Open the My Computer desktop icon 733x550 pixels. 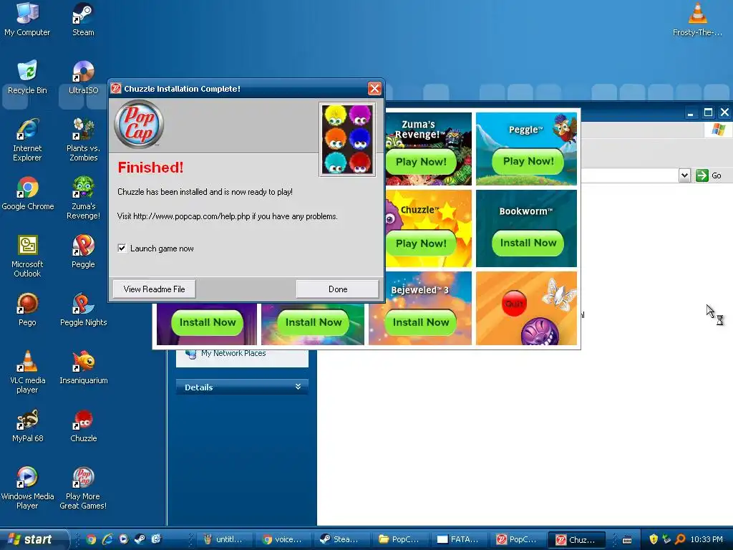click(27, 19)
